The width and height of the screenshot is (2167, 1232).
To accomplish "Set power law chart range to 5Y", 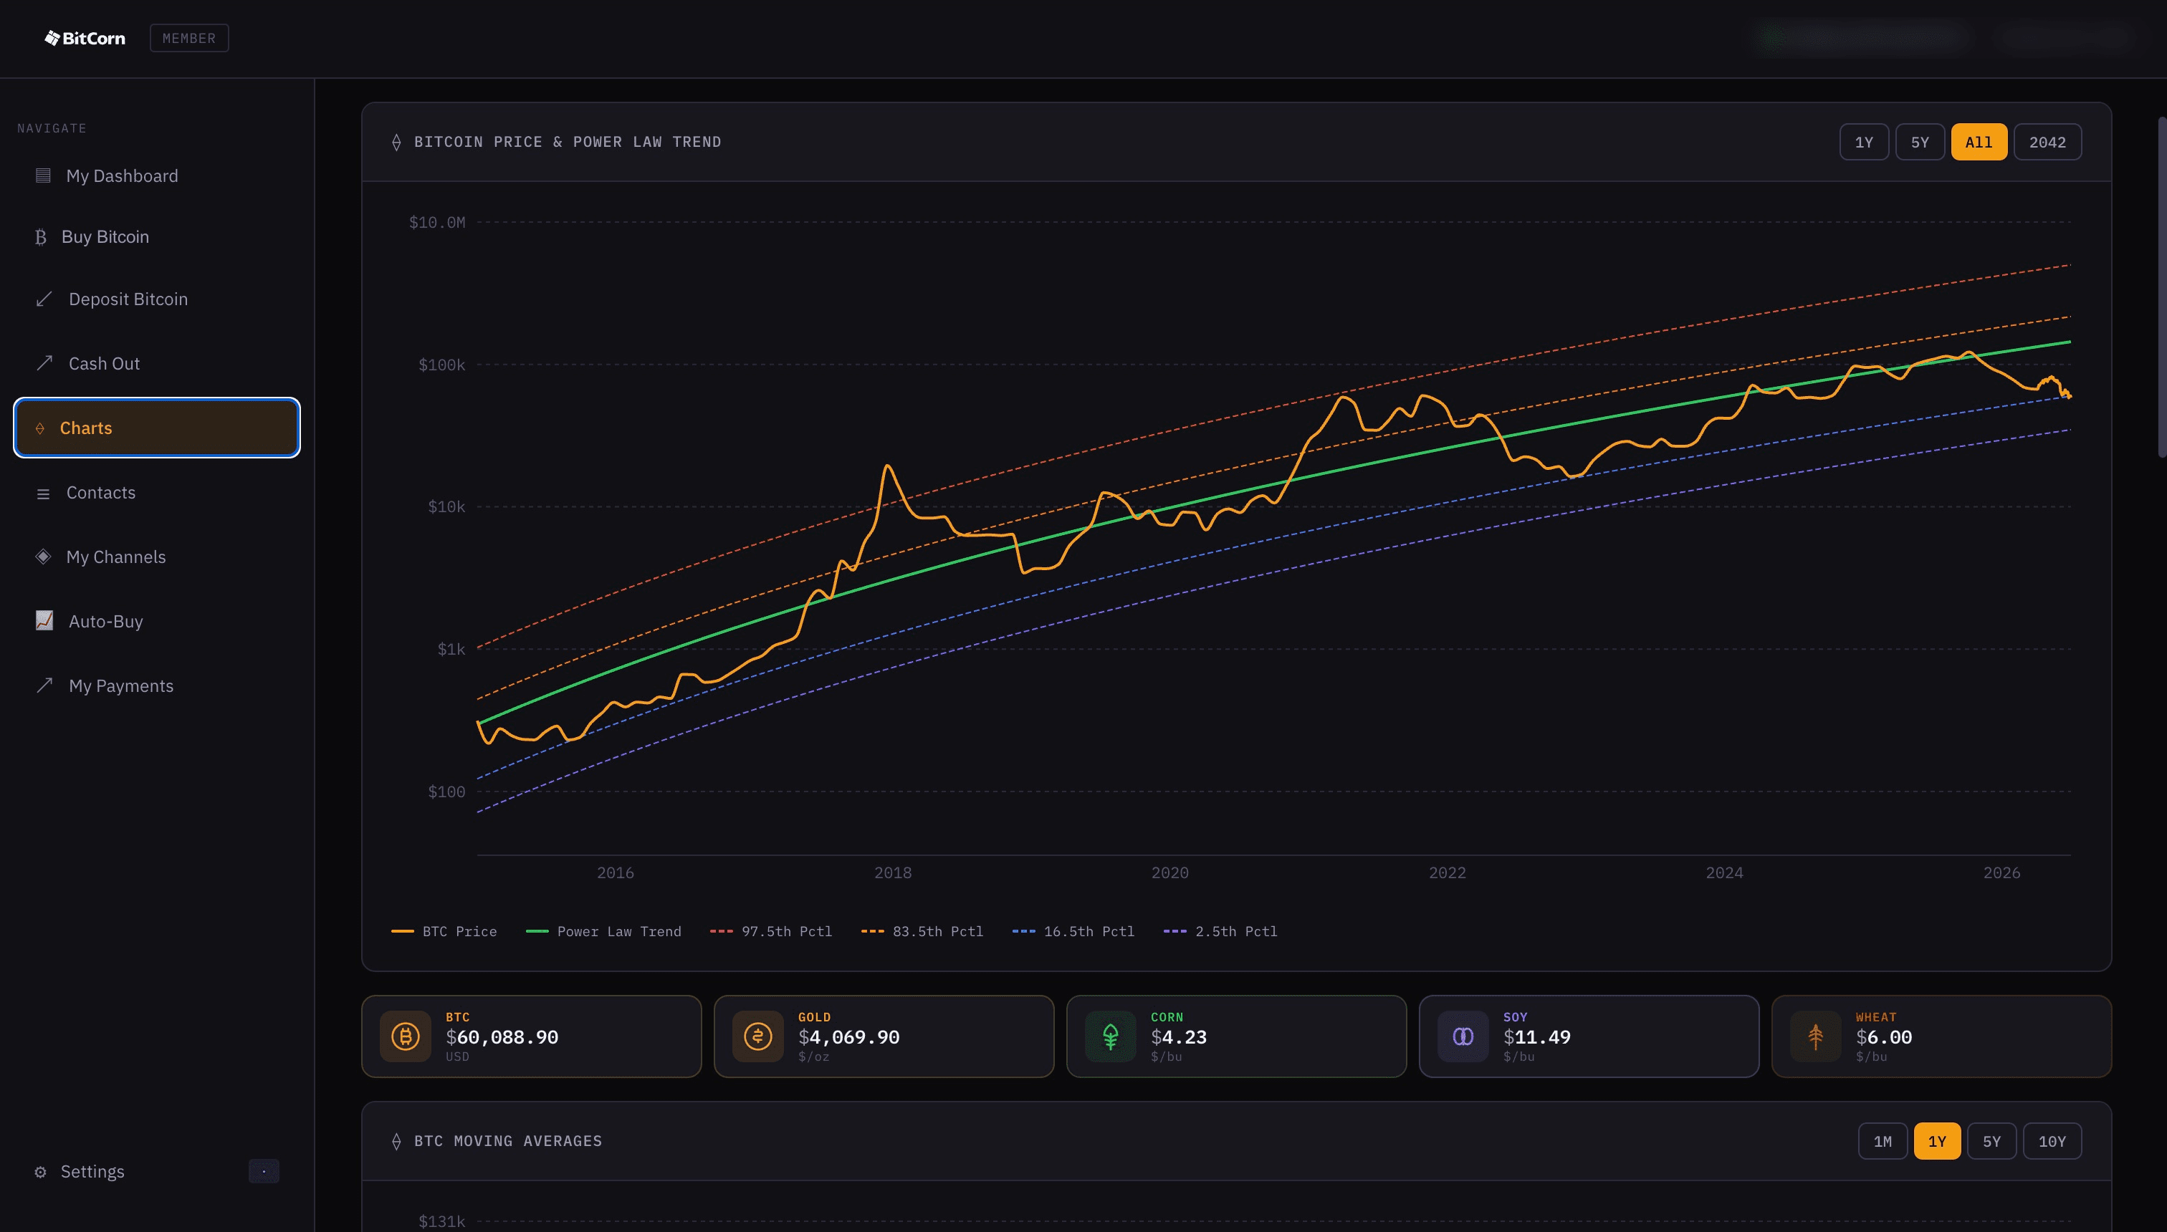I will (x=1920, y=142).
